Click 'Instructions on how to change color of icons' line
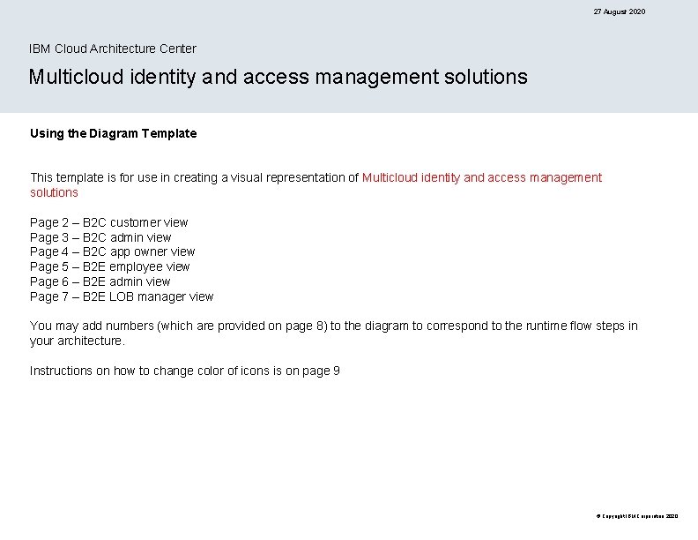 [x=185, y=371]
